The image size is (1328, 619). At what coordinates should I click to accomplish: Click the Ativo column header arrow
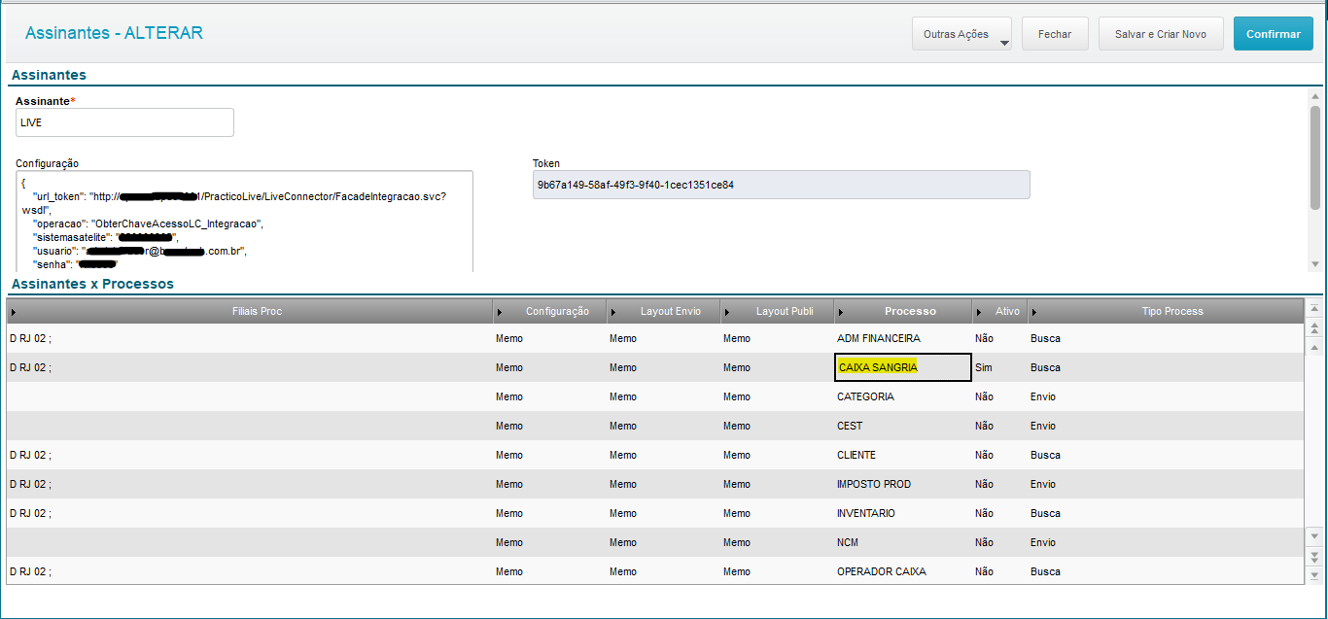(x=979, y=312)
